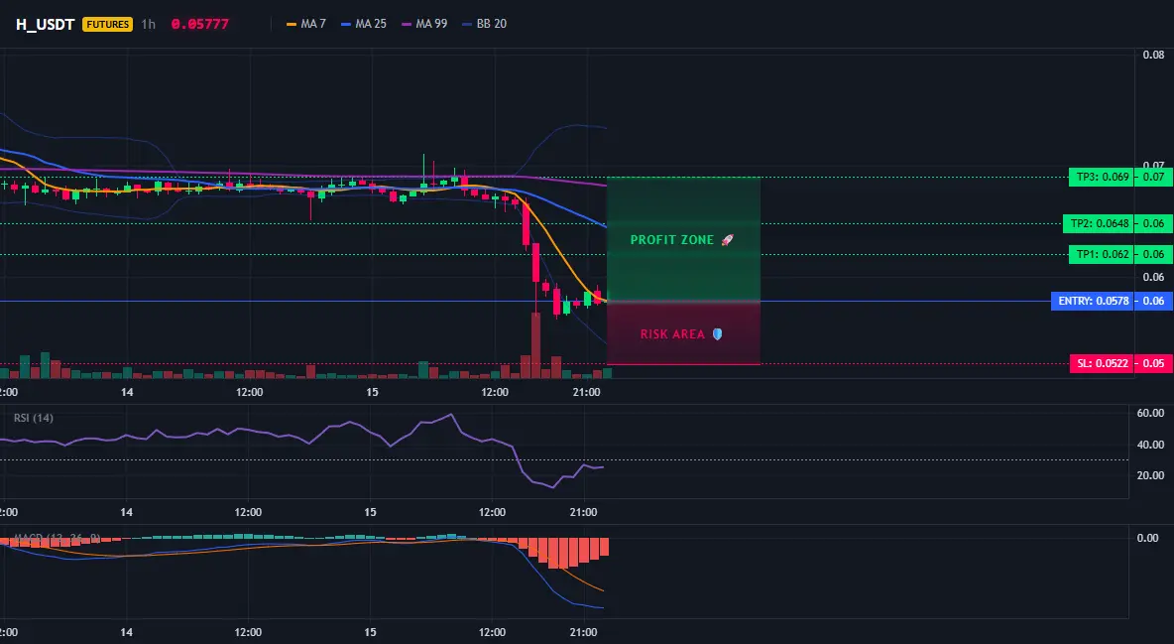Click the 60.00 RSI axis value
1174x644 pixels.
point(1151,413)
